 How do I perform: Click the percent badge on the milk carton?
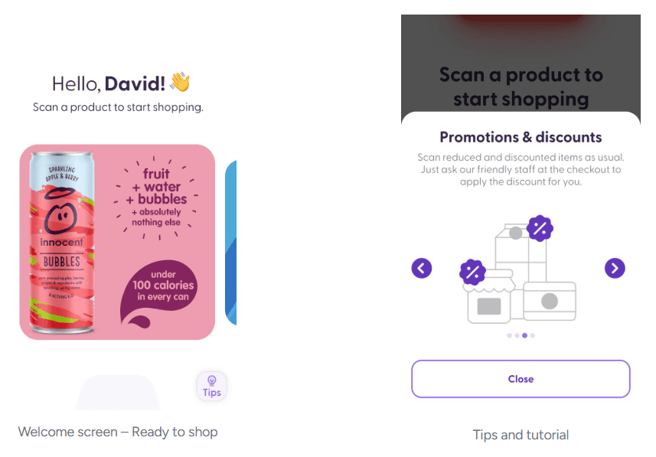pyautogui.click(x=540, y=228)
